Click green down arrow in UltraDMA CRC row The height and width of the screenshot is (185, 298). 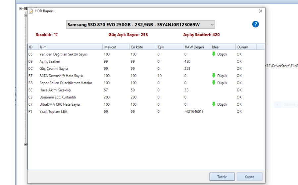214,104
